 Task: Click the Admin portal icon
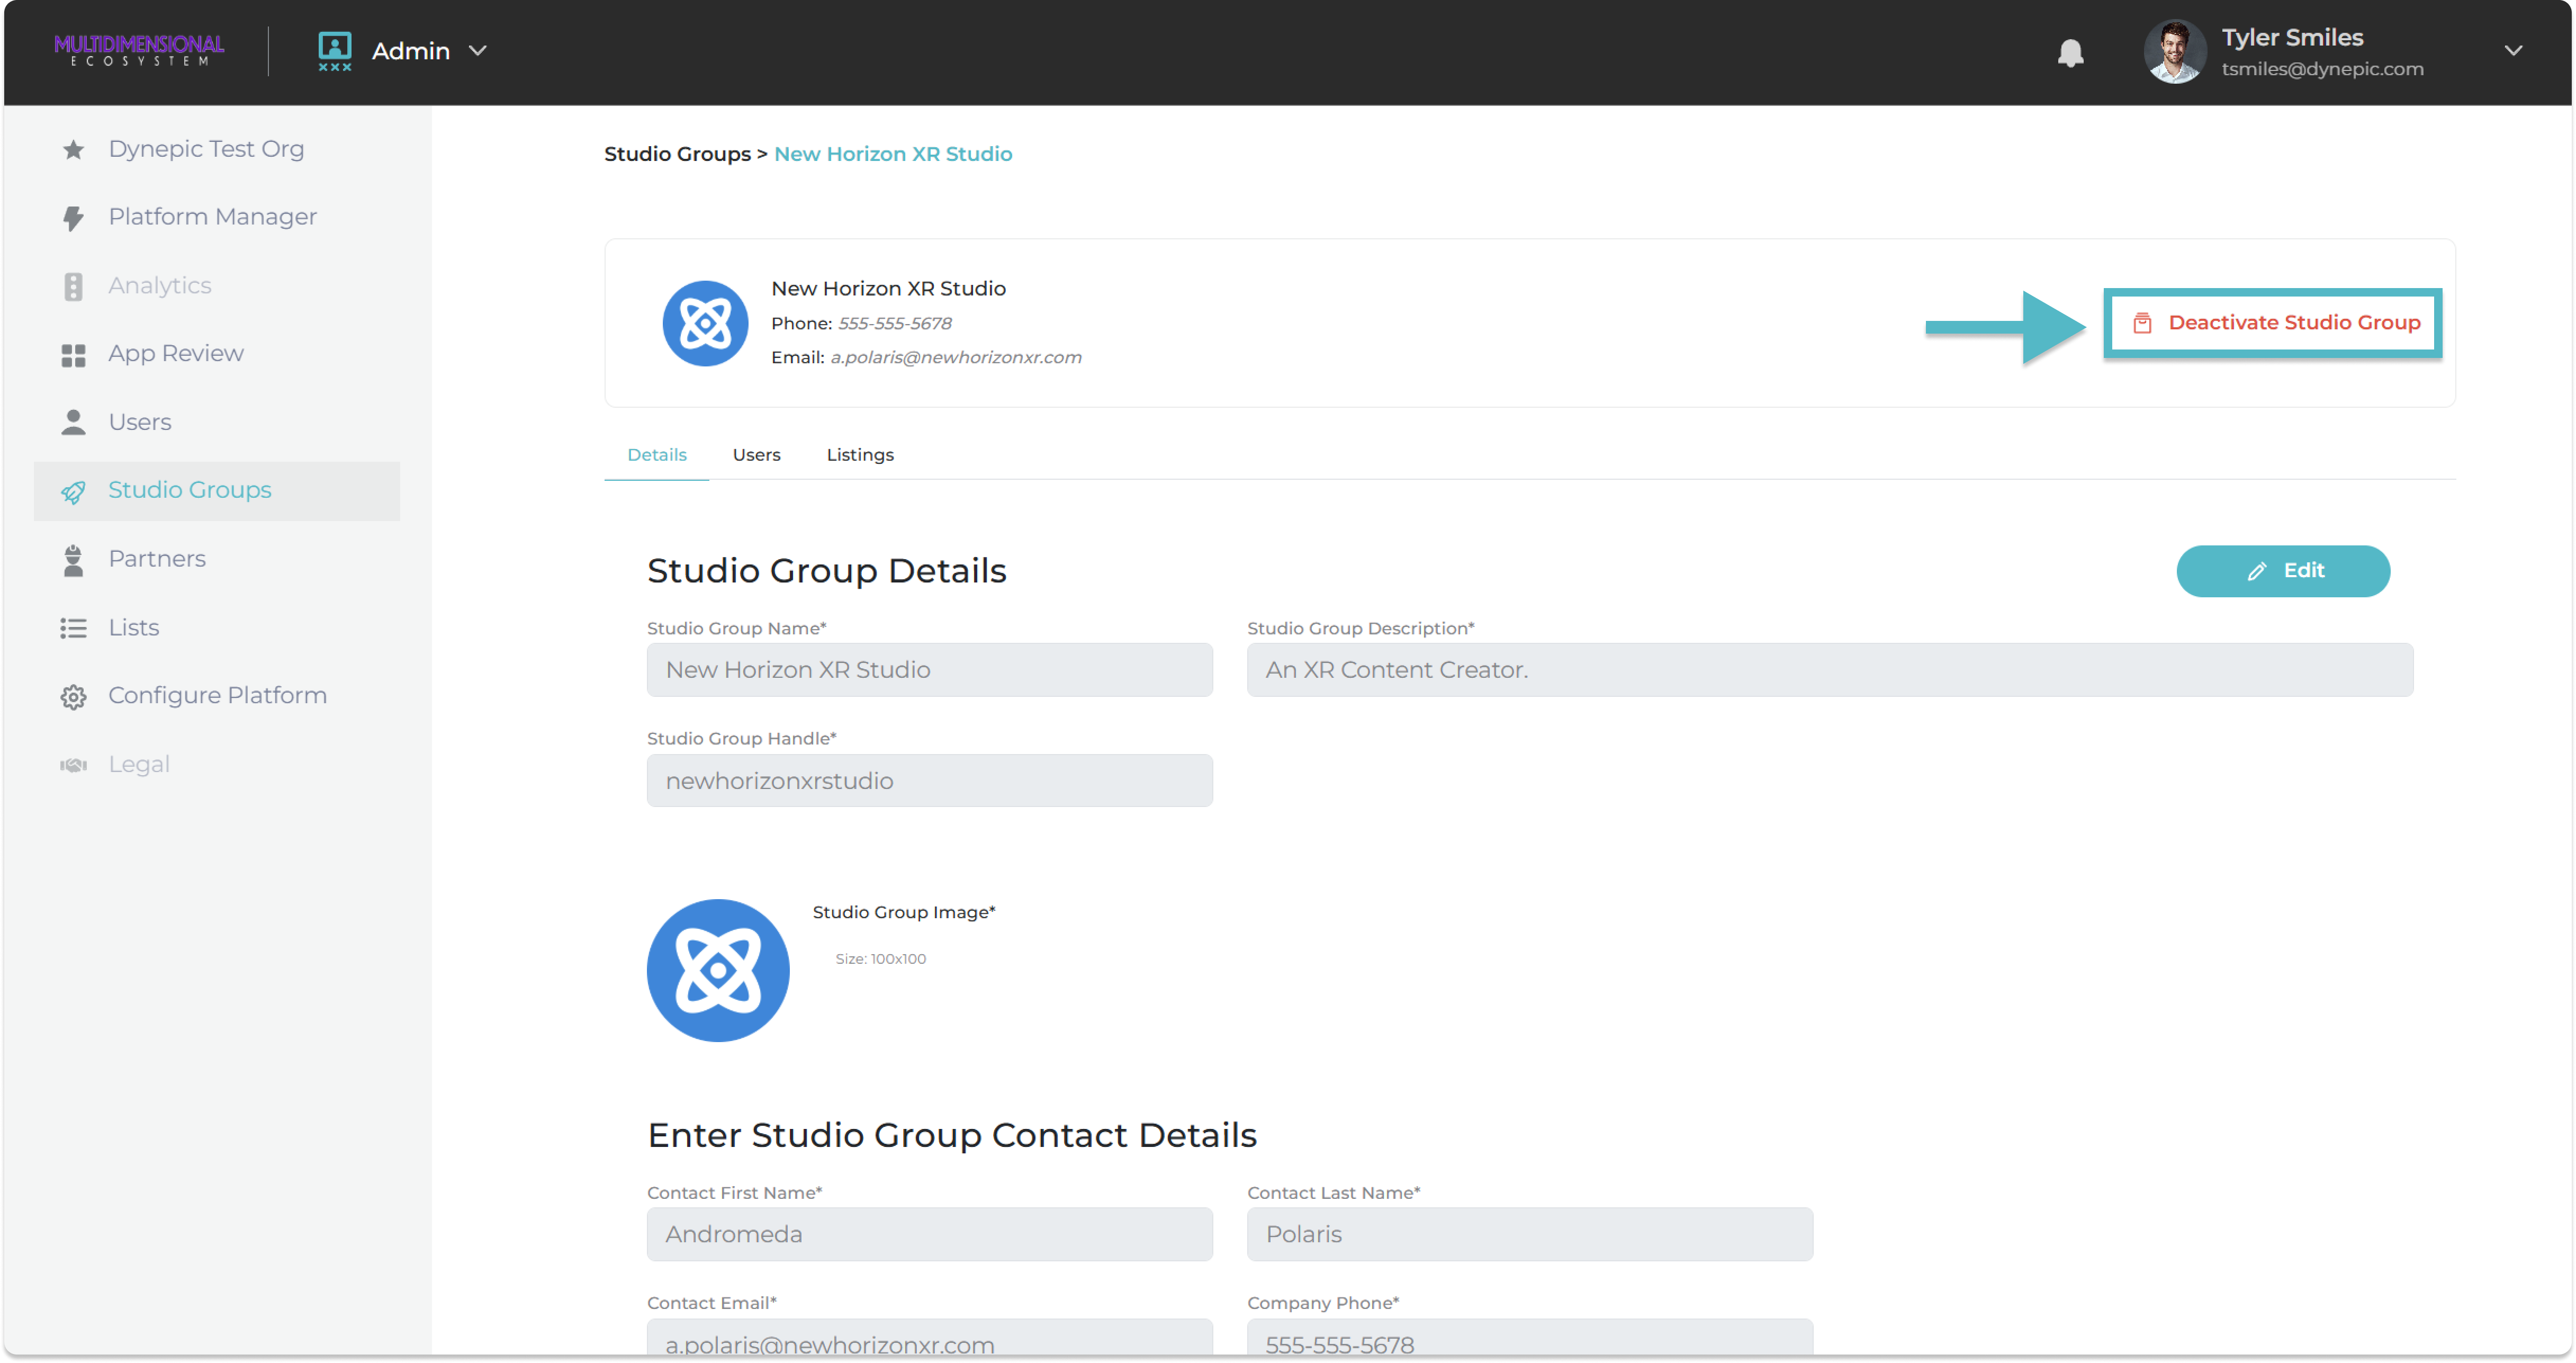point(334,50)
